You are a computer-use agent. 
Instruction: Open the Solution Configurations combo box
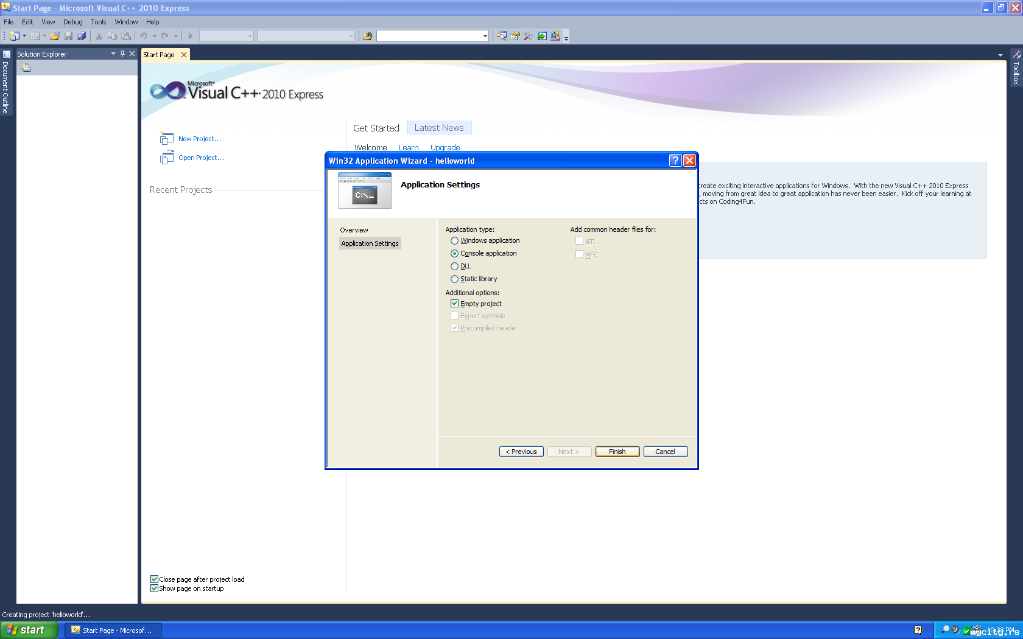pyautogui.click(x=227, y=36)
